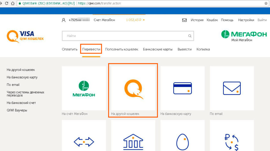Switch to Пополнить кошелек tab

coord(122,49)
